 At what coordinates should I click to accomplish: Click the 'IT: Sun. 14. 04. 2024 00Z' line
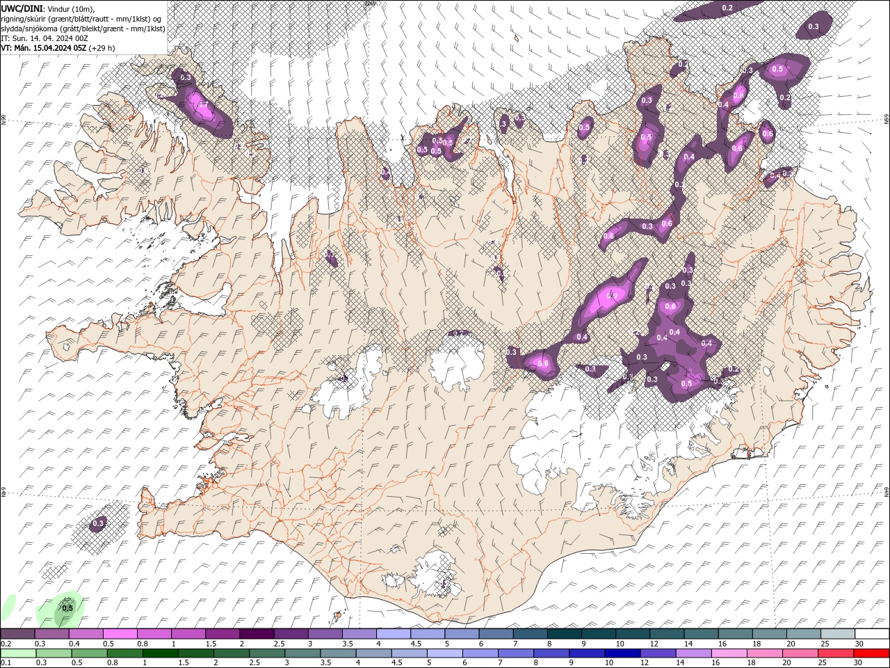(44, 38)
